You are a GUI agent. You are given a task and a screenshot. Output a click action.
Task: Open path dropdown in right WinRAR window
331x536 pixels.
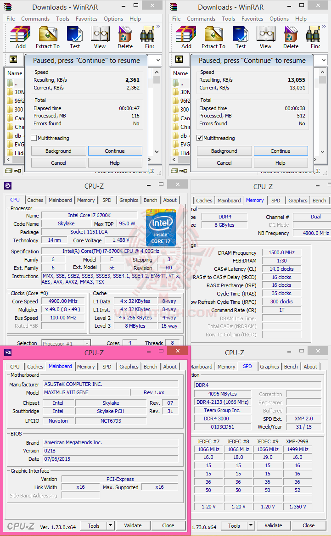coord(324,60)
